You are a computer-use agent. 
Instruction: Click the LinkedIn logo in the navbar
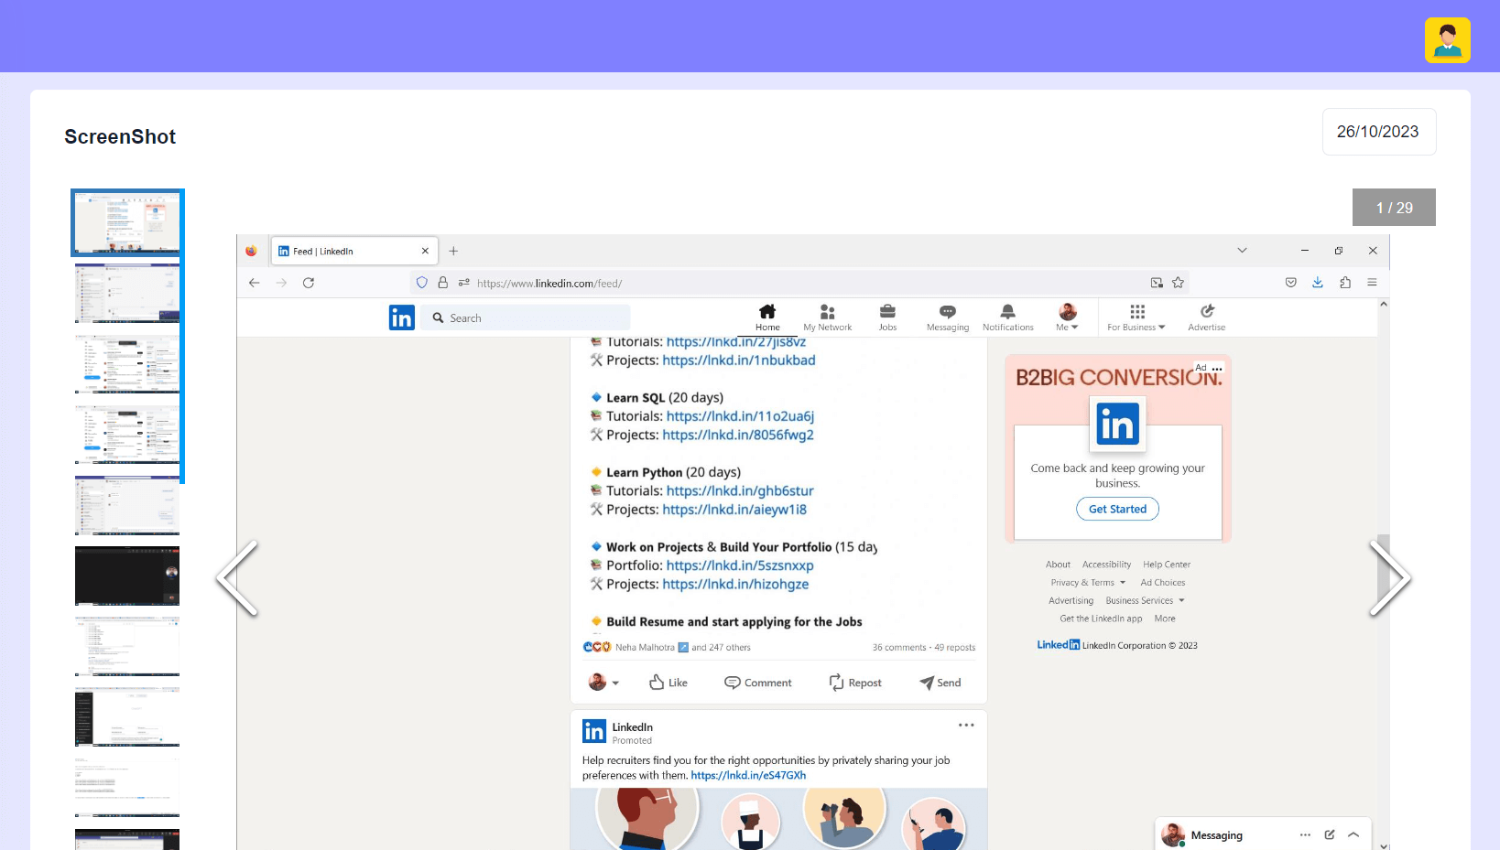pos(402,317)
